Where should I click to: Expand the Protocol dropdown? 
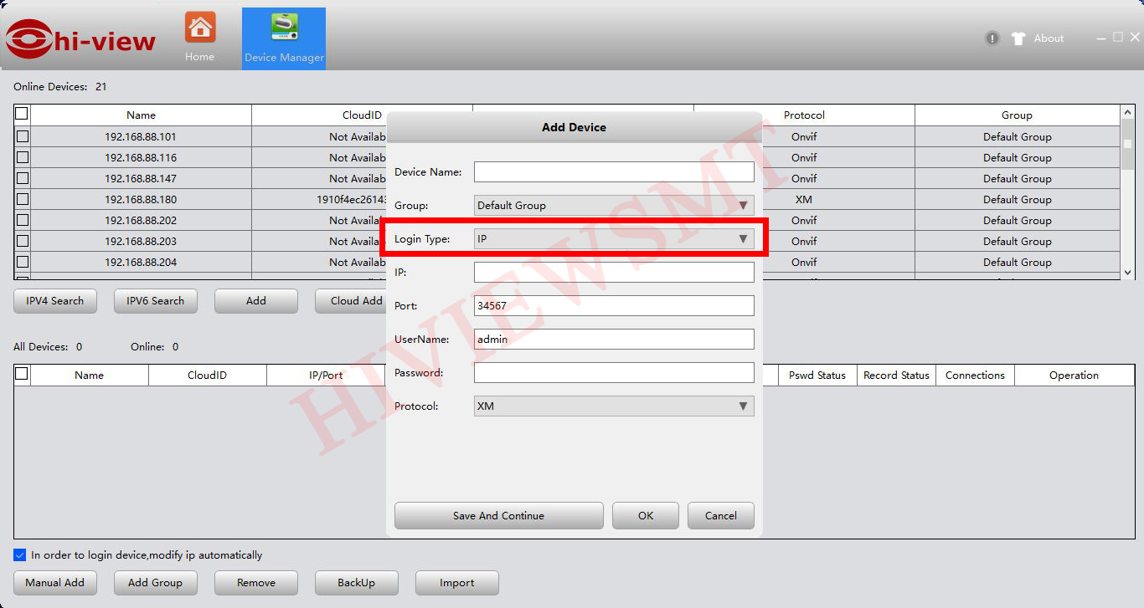[x=614, y=406]
